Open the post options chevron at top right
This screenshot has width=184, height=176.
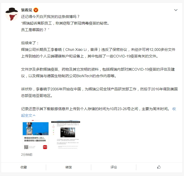(x=176, y=10)
